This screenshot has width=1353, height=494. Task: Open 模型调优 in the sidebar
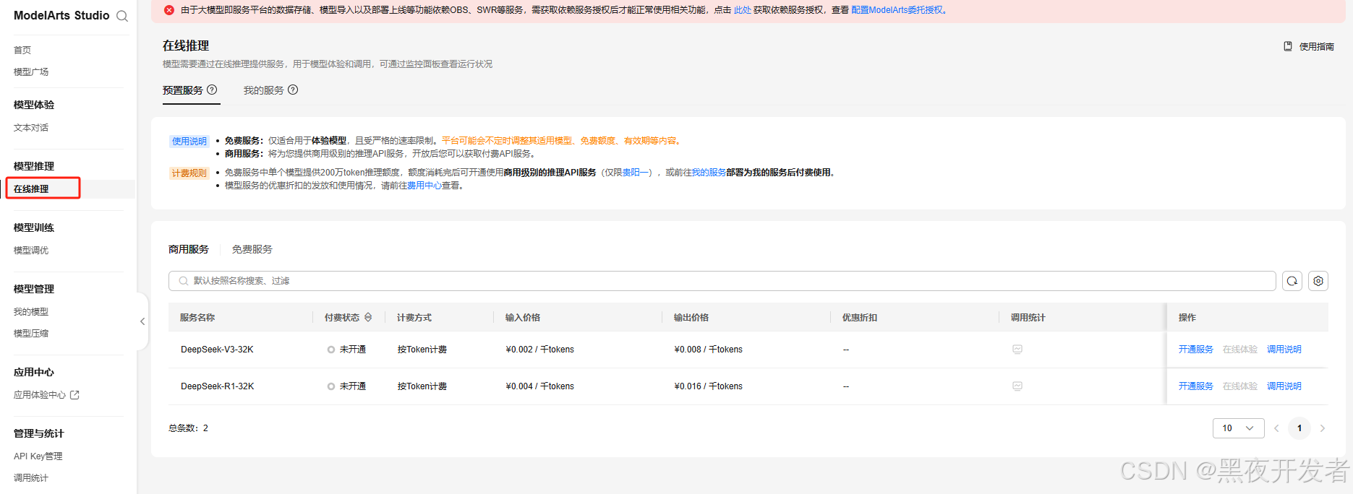pos(31,251)
